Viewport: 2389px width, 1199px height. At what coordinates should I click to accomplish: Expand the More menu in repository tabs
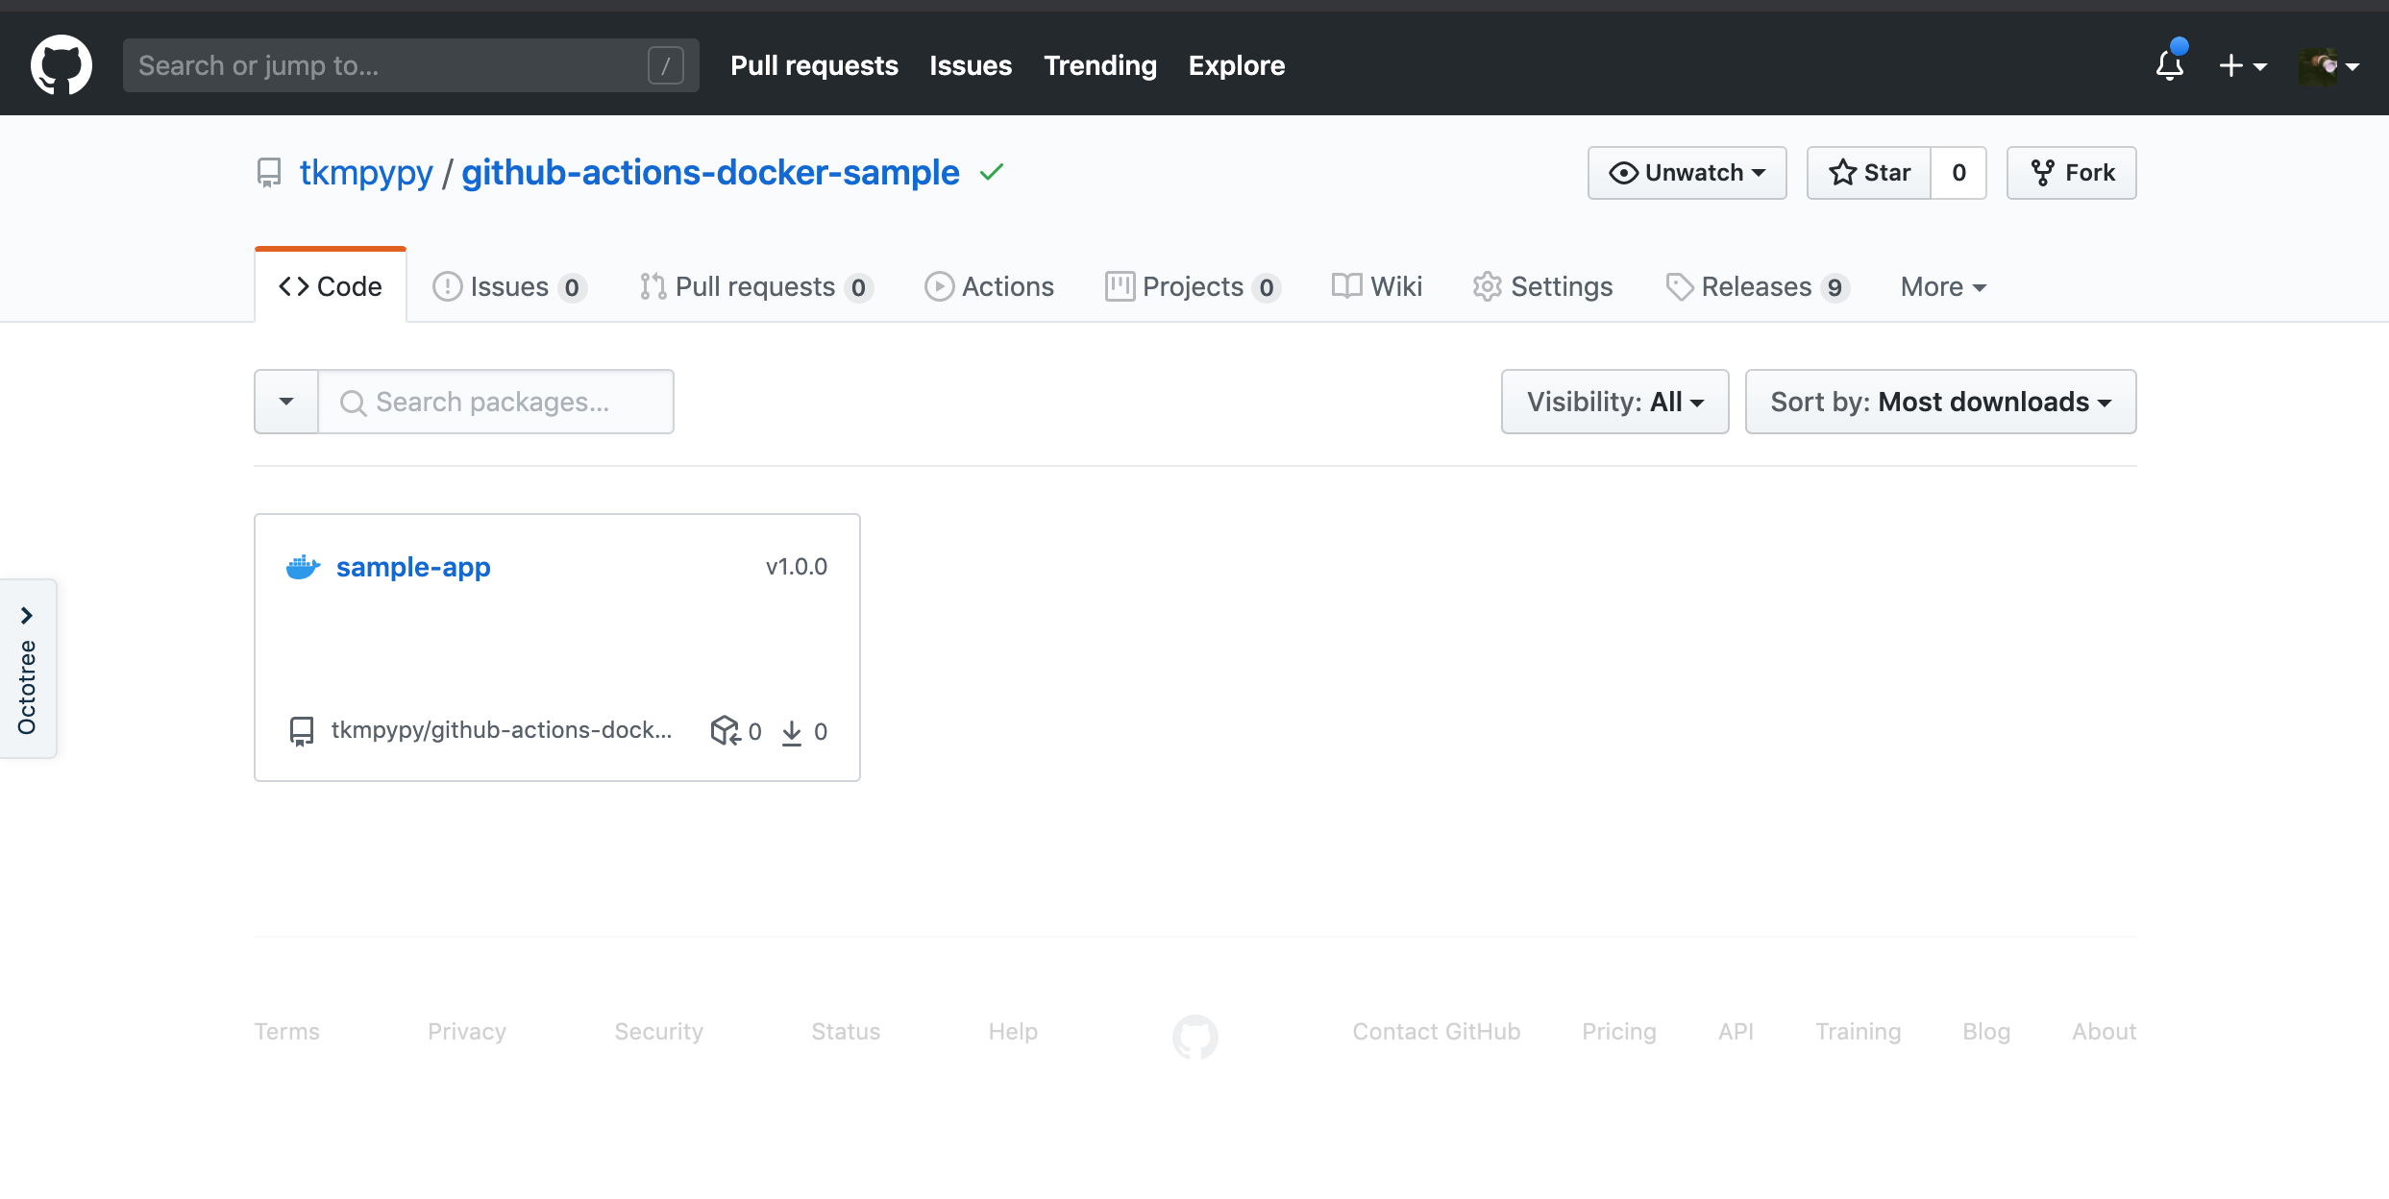1941,286
